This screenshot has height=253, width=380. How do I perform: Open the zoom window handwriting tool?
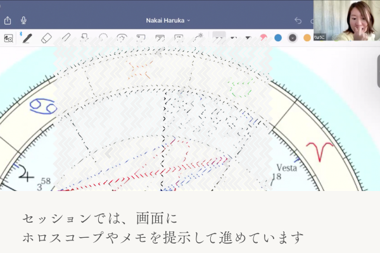tap(8, 38)
